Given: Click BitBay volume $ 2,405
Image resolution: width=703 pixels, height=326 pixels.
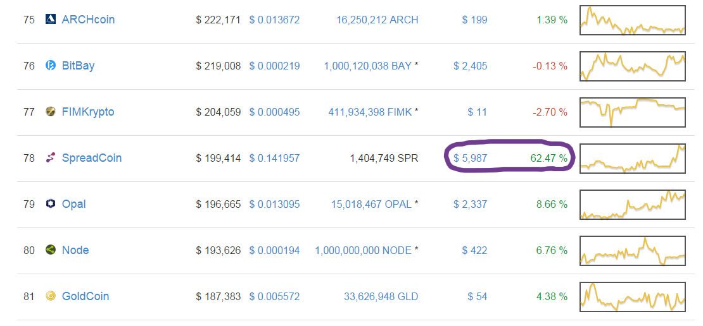Looking at the screenshot, I should click(471, 66).
